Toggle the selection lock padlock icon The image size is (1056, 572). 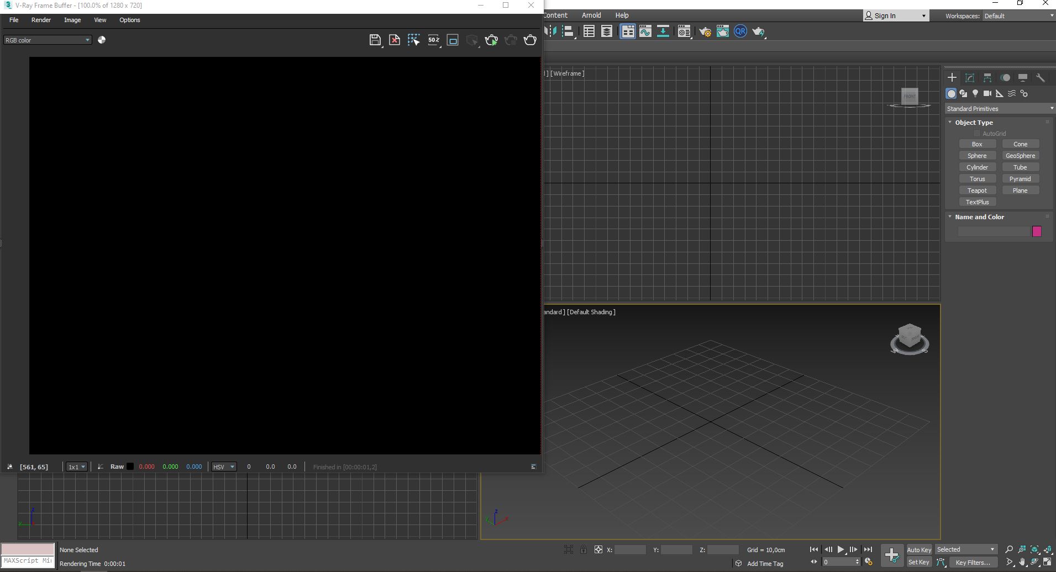584,549
